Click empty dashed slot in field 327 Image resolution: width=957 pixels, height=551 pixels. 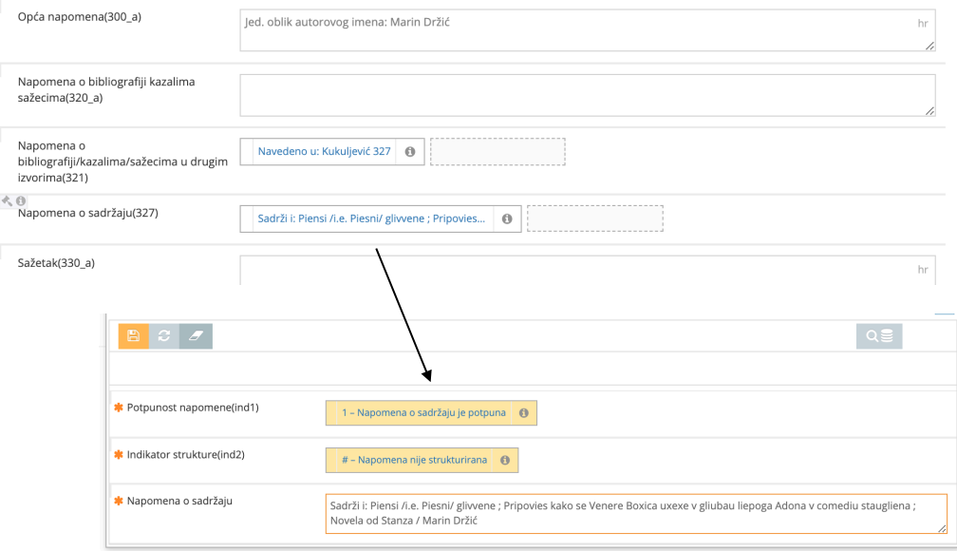click(x=593, y=219)
